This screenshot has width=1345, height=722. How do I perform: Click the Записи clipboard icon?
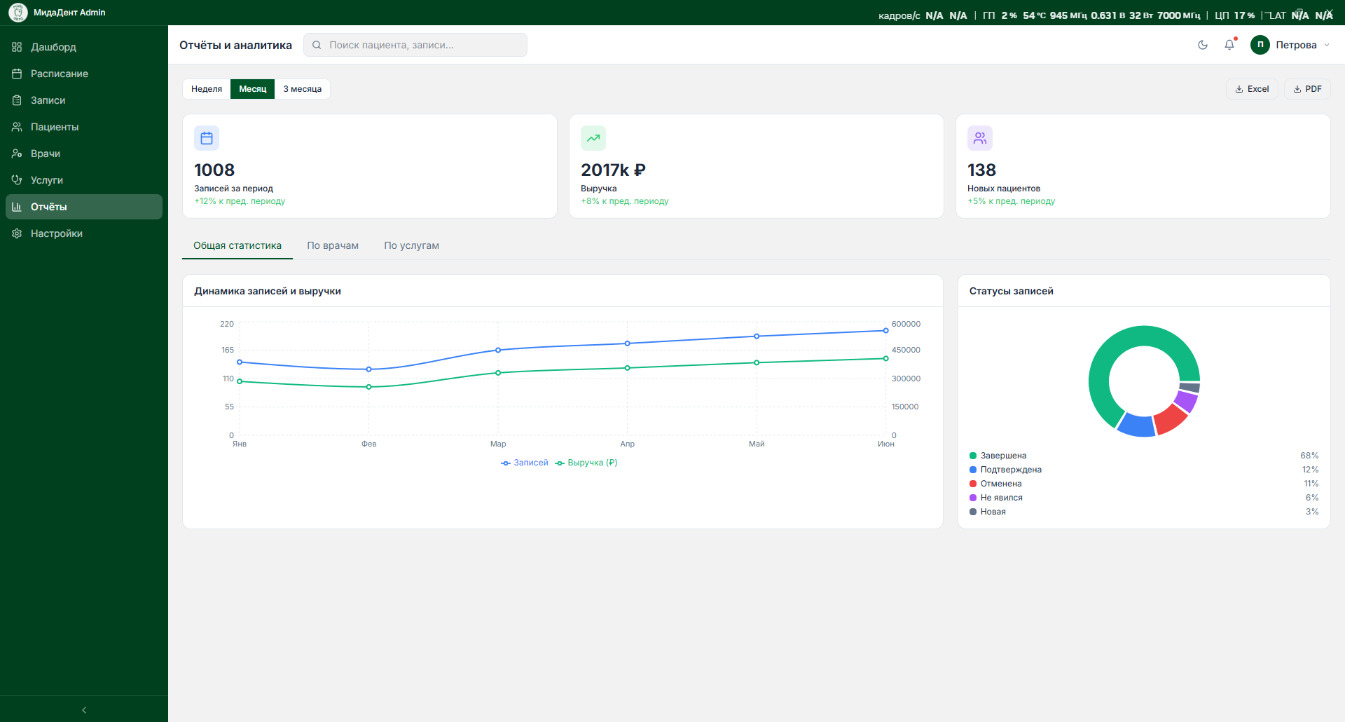pos(17,100)
